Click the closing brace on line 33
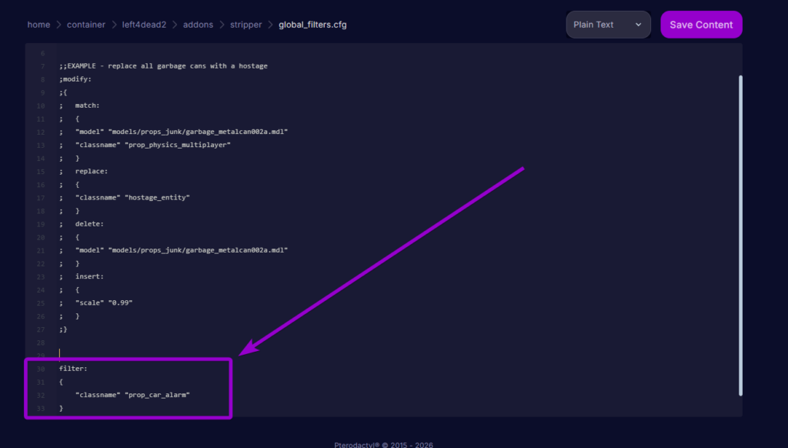The height and width of the screenshot is (448, 788). 61,407
